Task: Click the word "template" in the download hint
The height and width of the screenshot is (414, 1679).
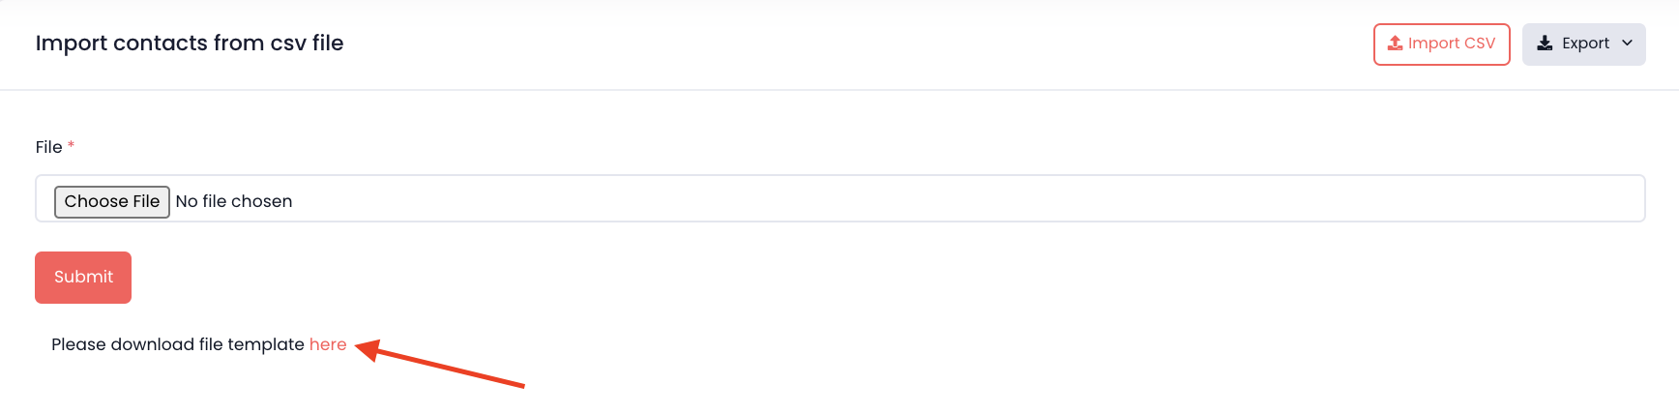Action: 266,344
